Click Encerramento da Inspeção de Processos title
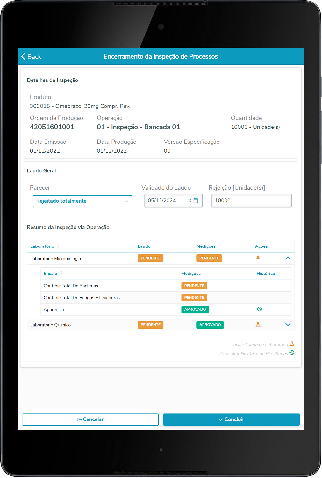This screenshot has height=478, width=322. coord(161,57)
